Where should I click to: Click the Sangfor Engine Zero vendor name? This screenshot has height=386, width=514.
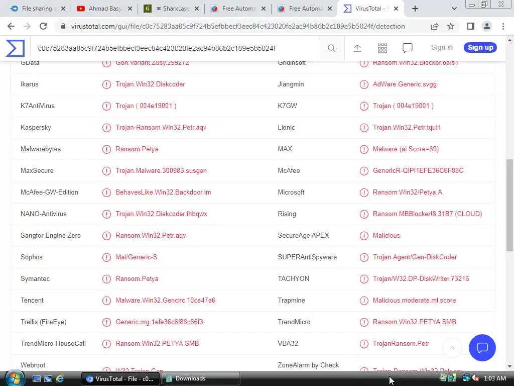click(51, 235)
